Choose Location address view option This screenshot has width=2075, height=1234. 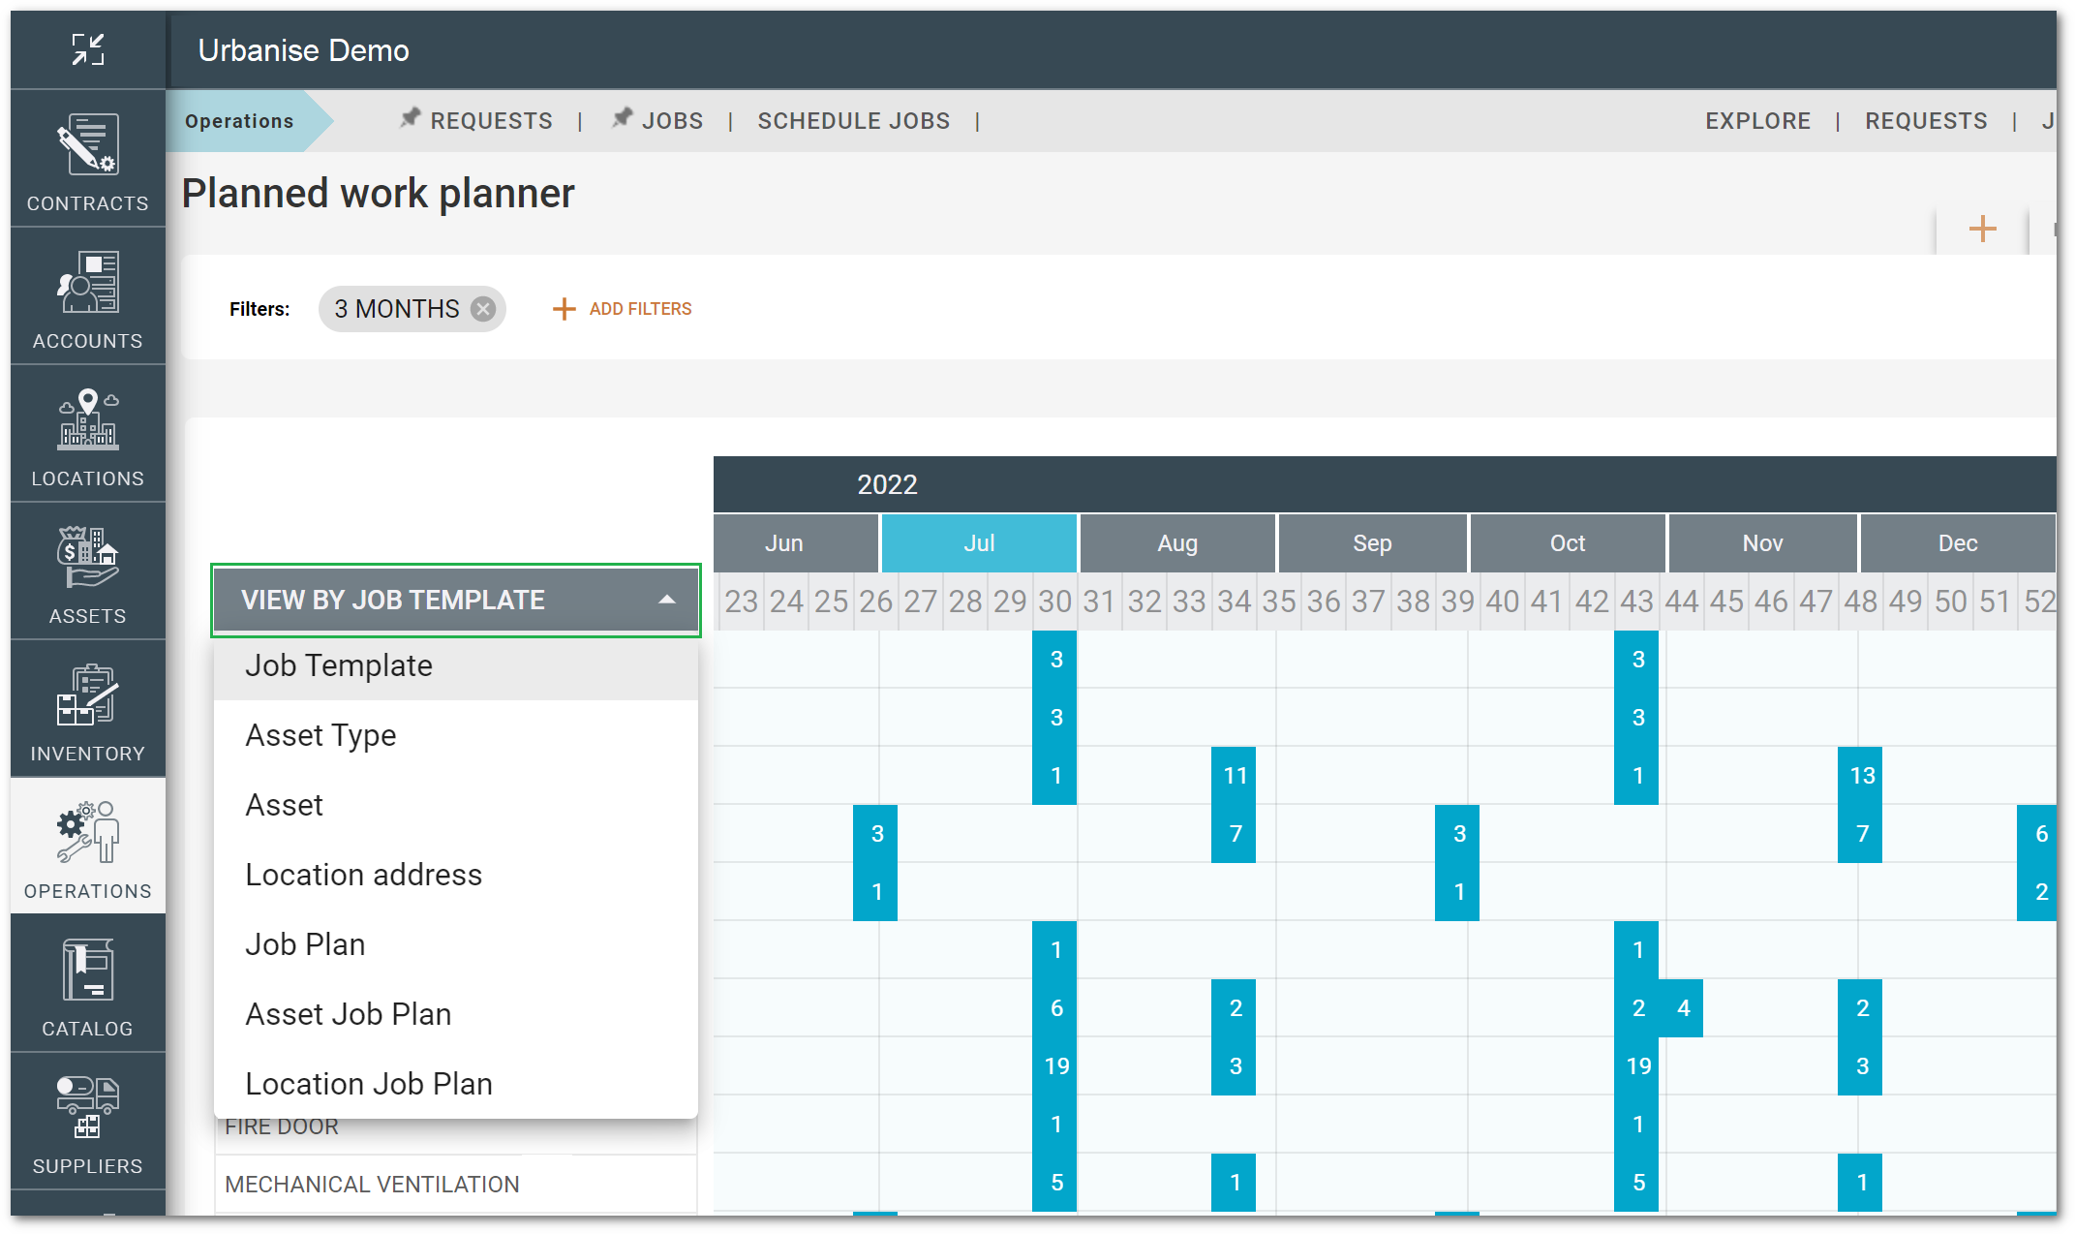[x=363, y=875]
